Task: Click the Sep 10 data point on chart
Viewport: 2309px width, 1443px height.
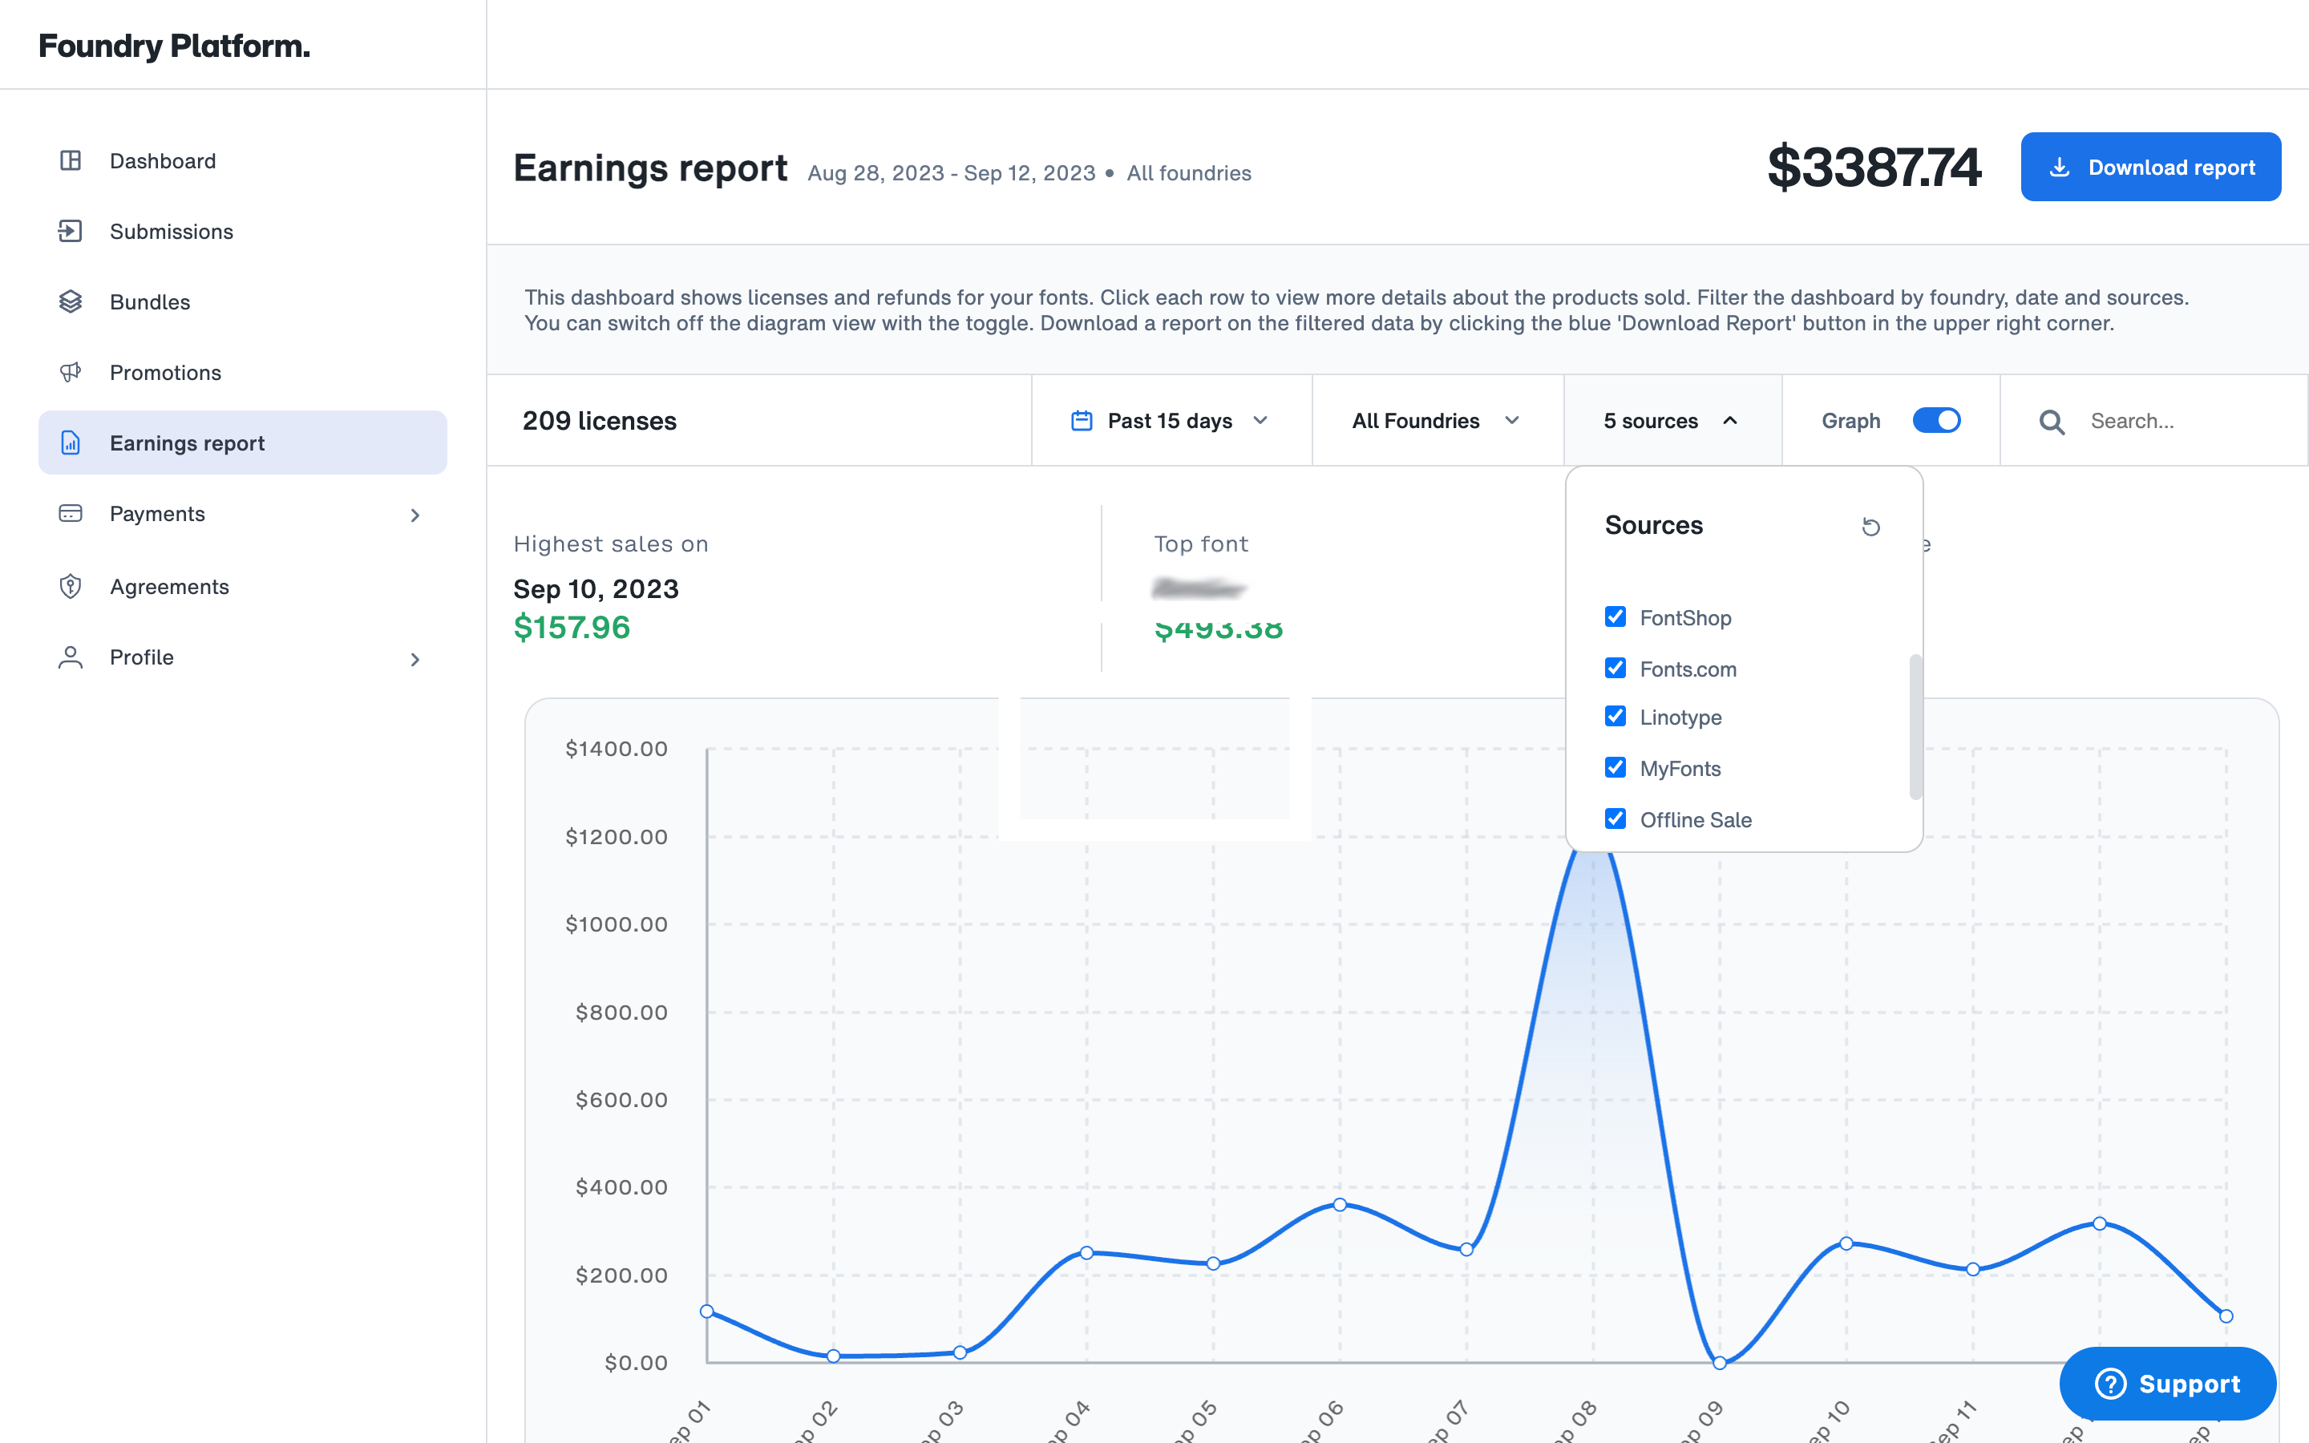Action: pyautogui.click(x=1846, y=1243)
